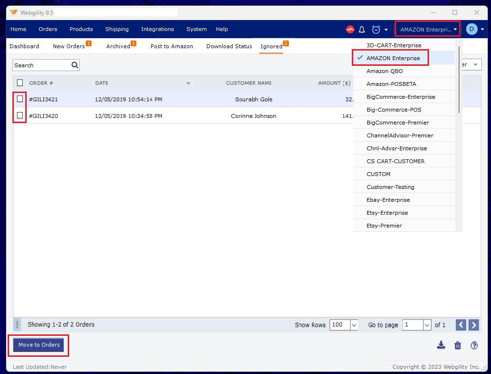Open the System menu
Screen dimensions: 491x374
click(196, 29)
